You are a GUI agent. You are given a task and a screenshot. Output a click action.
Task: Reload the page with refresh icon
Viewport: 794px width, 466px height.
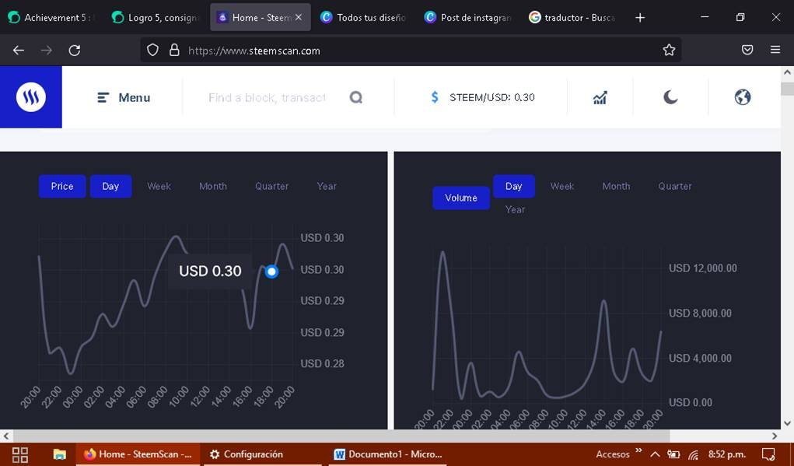point(75,50)
